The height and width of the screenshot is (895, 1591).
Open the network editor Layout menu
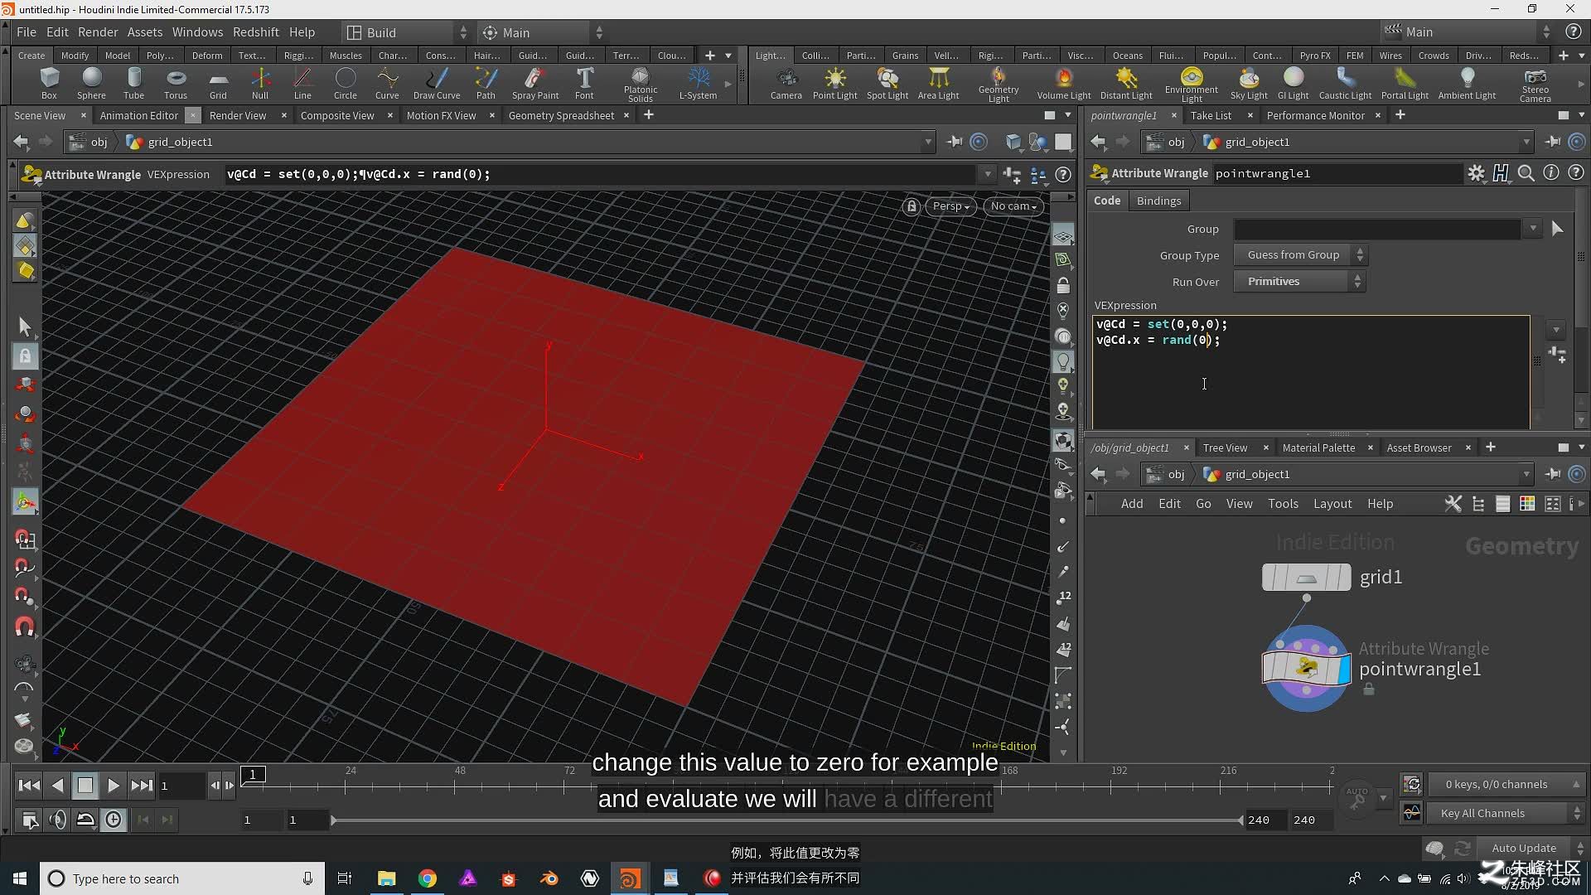(1332, 504)
